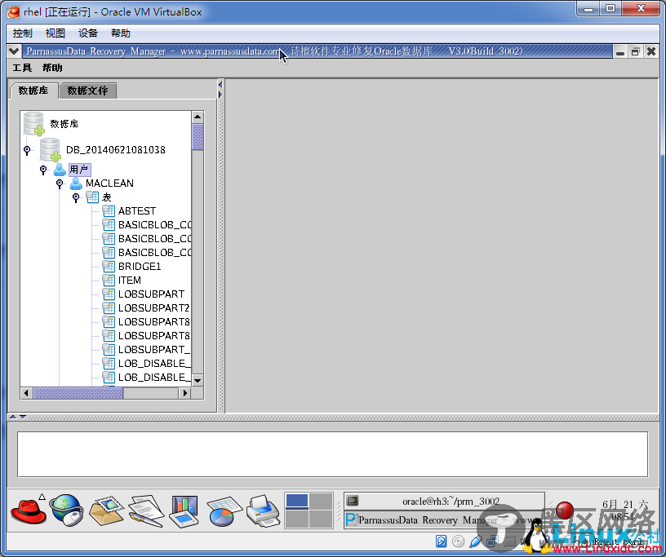Image resolution: width=666 pixels, height=557 pixels.
Task: Collapse the DB_20140621081038 tree node
Action: (x=27, y=150)
